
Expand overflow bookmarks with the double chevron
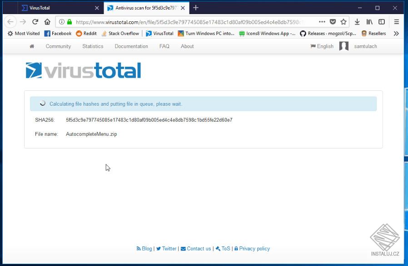point(396,33)
